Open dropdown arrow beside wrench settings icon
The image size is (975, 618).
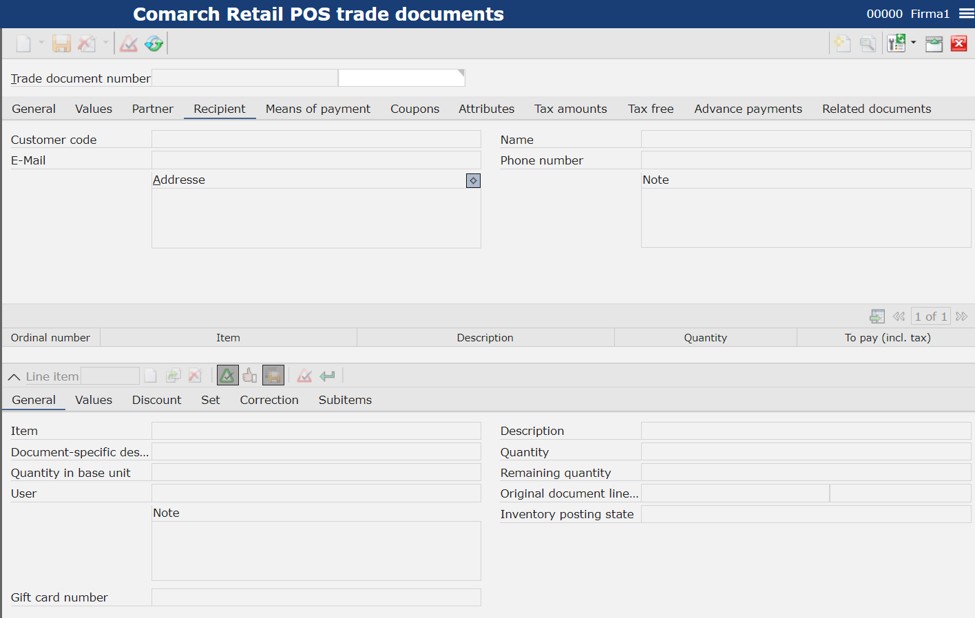(x=914, y=43)
